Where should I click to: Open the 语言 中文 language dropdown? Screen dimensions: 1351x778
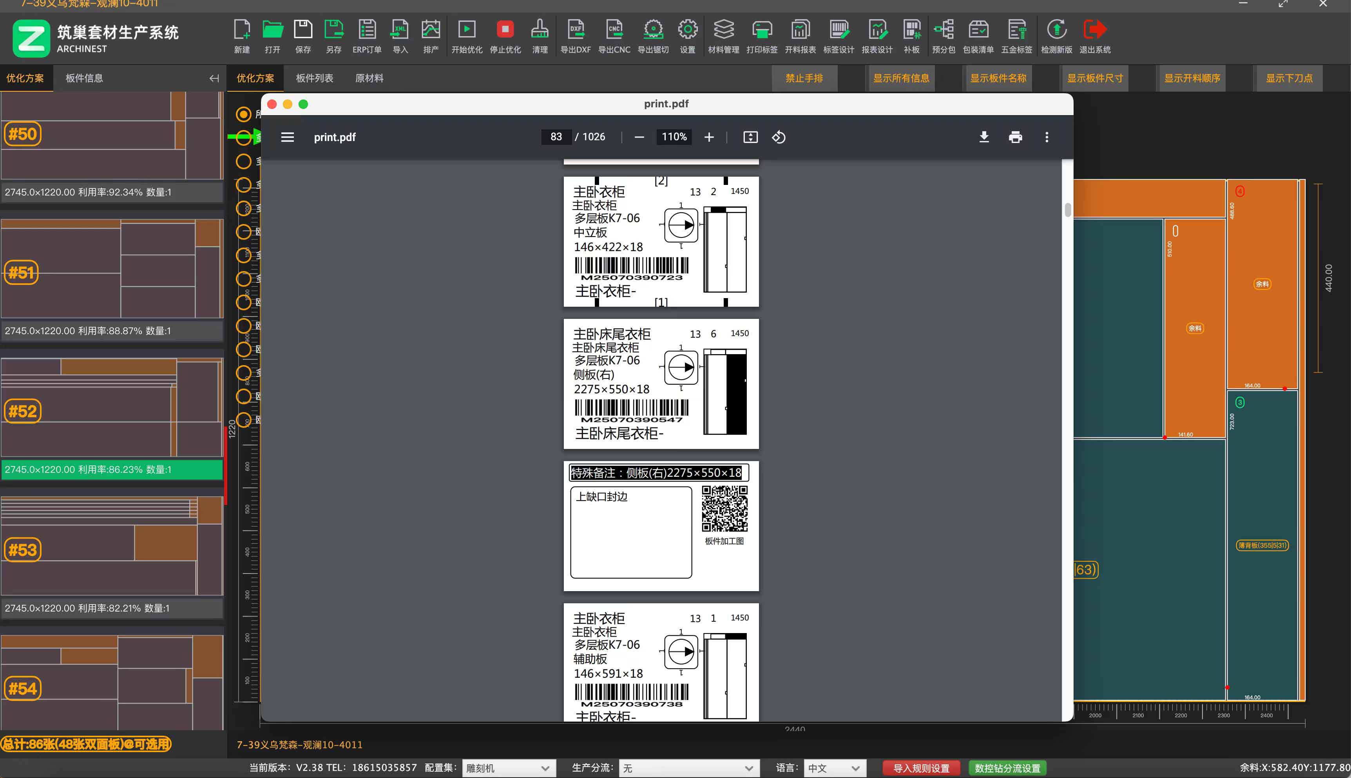834,768
